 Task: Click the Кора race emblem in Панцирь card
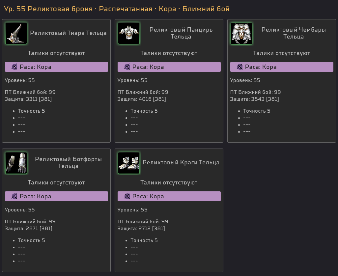(x=127, y=67)
